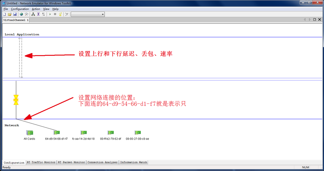This screenshot has height=171, width=324.
Task: Click the globe toolbar icon
Action: (x=21, y=14)
